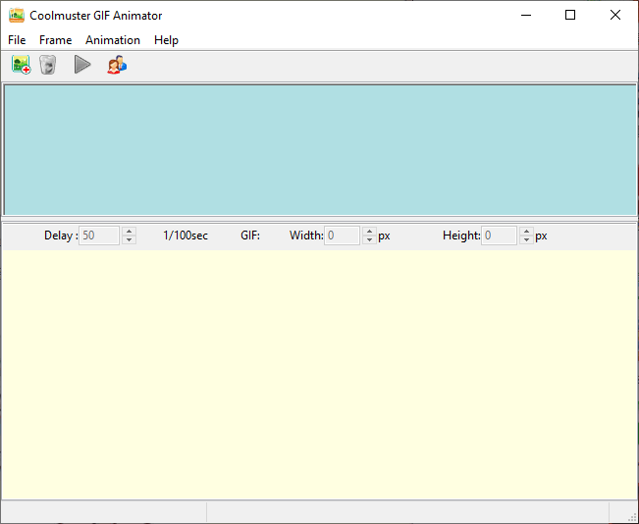Decrease the Delay value
This screenshot has height=524, width=639.
129,240
